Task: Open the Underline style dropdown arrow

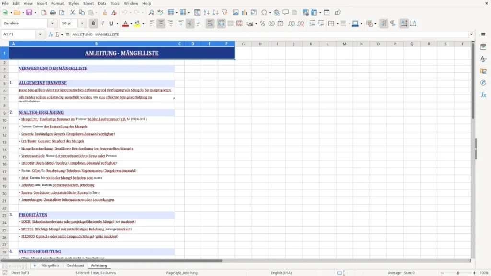Action: pos(117,24)
